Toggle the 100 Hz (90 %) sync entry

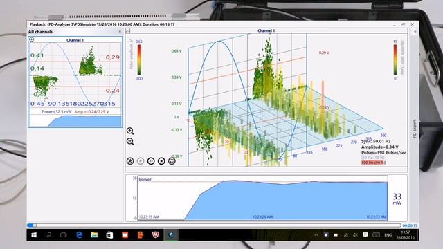(x=373, y=163)
